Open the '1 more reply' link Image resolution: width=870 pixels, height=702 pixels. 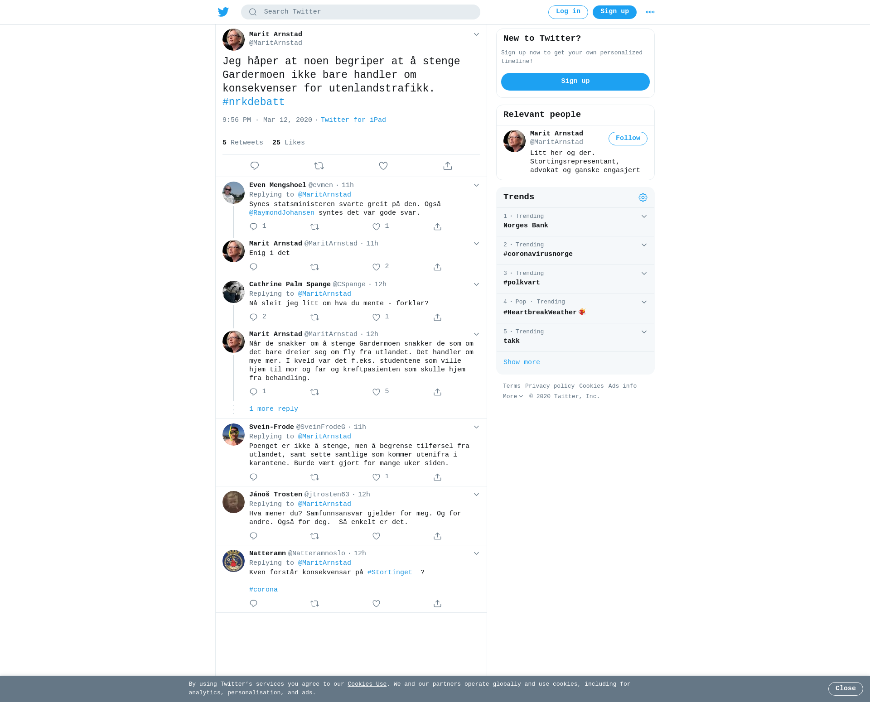(x=274, y=409)
